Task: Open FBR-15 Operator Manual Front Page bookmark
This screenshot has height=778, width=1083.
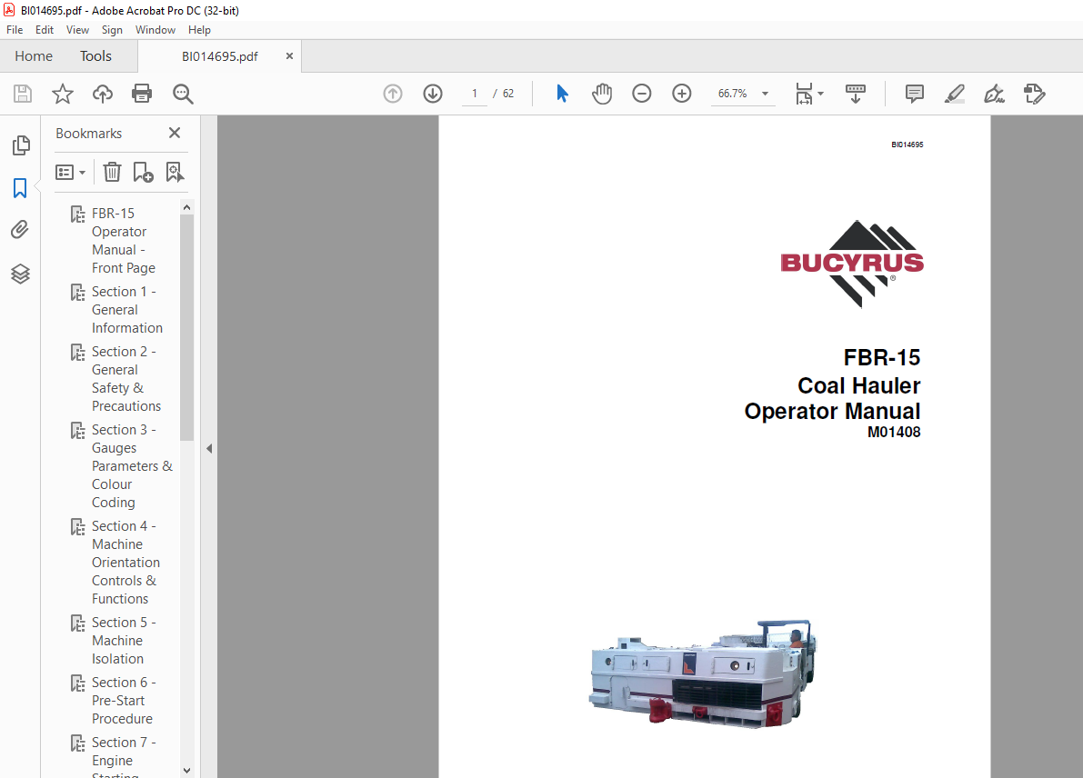Action: click(x=123, y=240)
